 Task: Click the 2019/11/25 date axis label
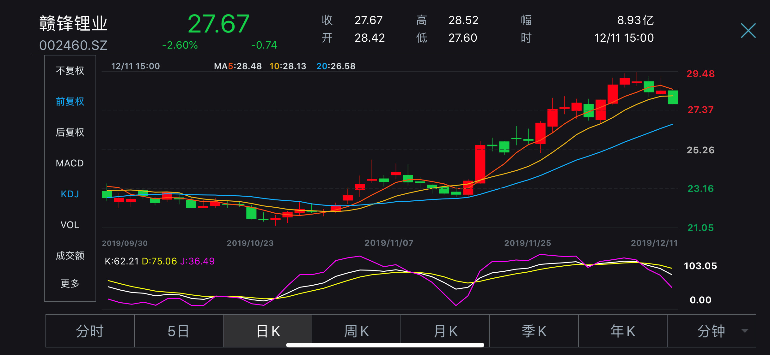click(528, 243)
